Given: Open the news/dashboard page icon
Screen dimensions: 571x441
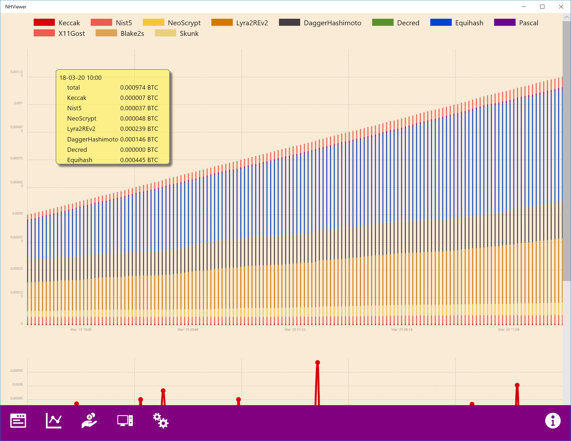Looking at the screenshot, I should pos(18,421).
